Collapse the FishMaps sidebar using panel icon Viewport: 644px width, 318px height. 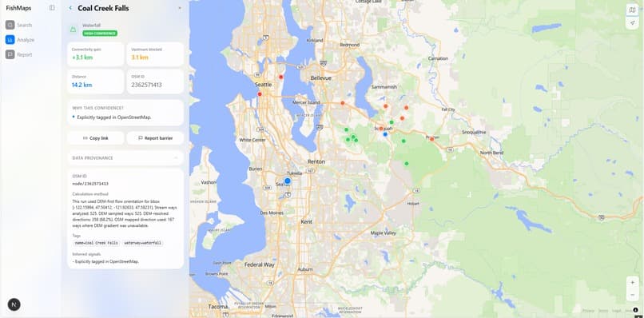(x=52, y=8)
